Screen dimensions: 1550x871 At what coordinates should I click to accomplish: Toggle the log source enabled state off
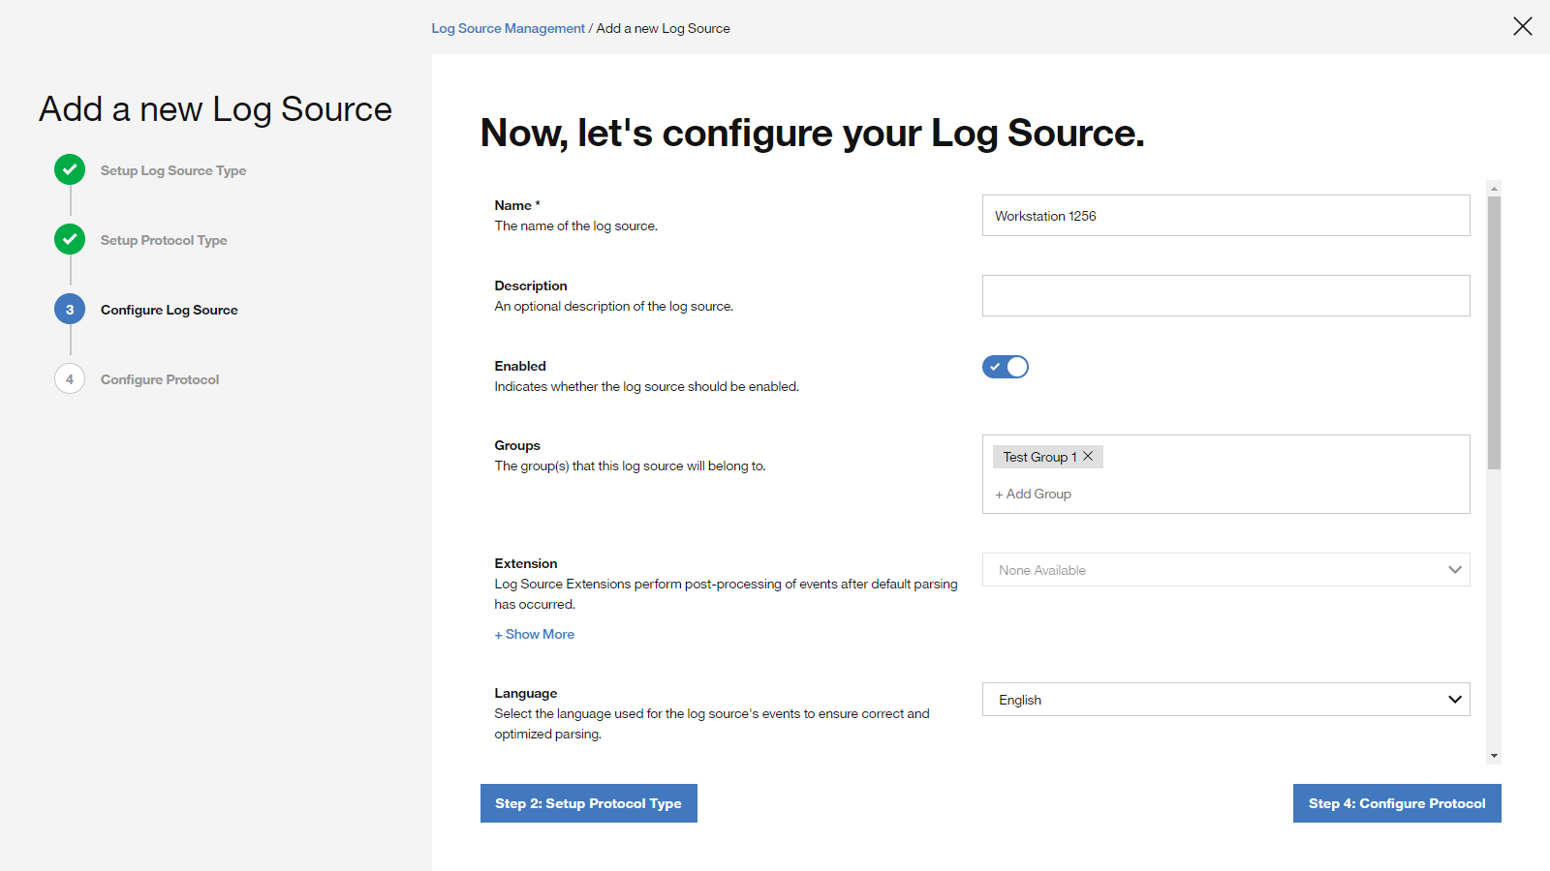1005,367
